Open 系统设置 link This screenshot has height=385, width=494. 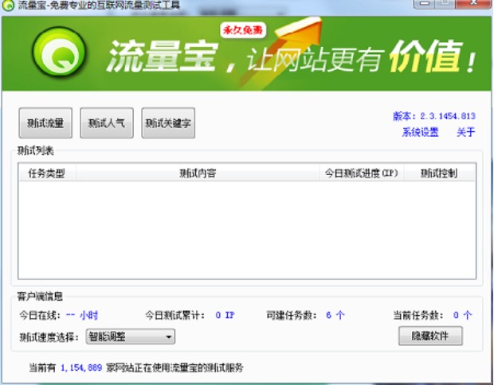click(x=420, y=132)
